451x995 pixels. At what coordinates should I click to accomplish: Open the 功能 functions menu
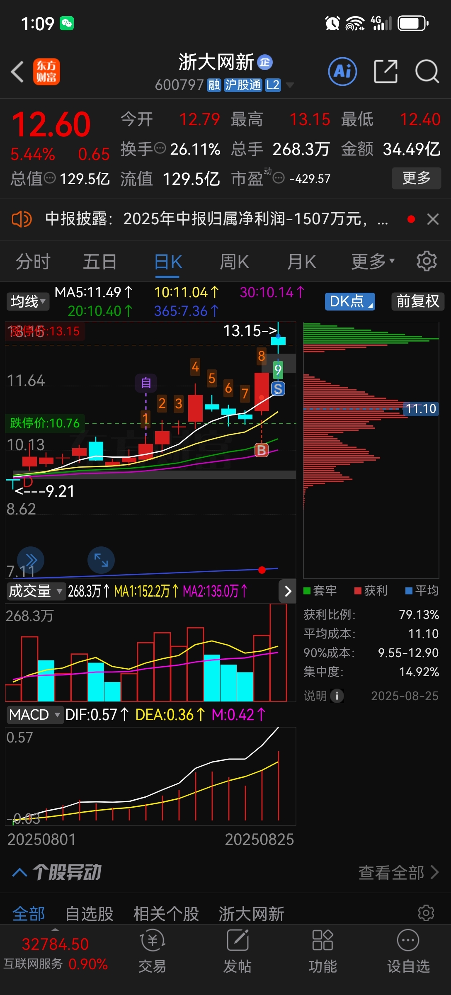(x=323, y=952)
